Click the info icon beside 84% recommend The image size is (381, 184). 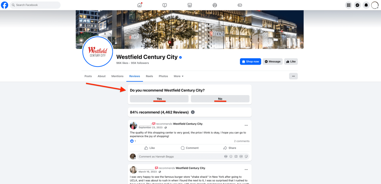193,112
